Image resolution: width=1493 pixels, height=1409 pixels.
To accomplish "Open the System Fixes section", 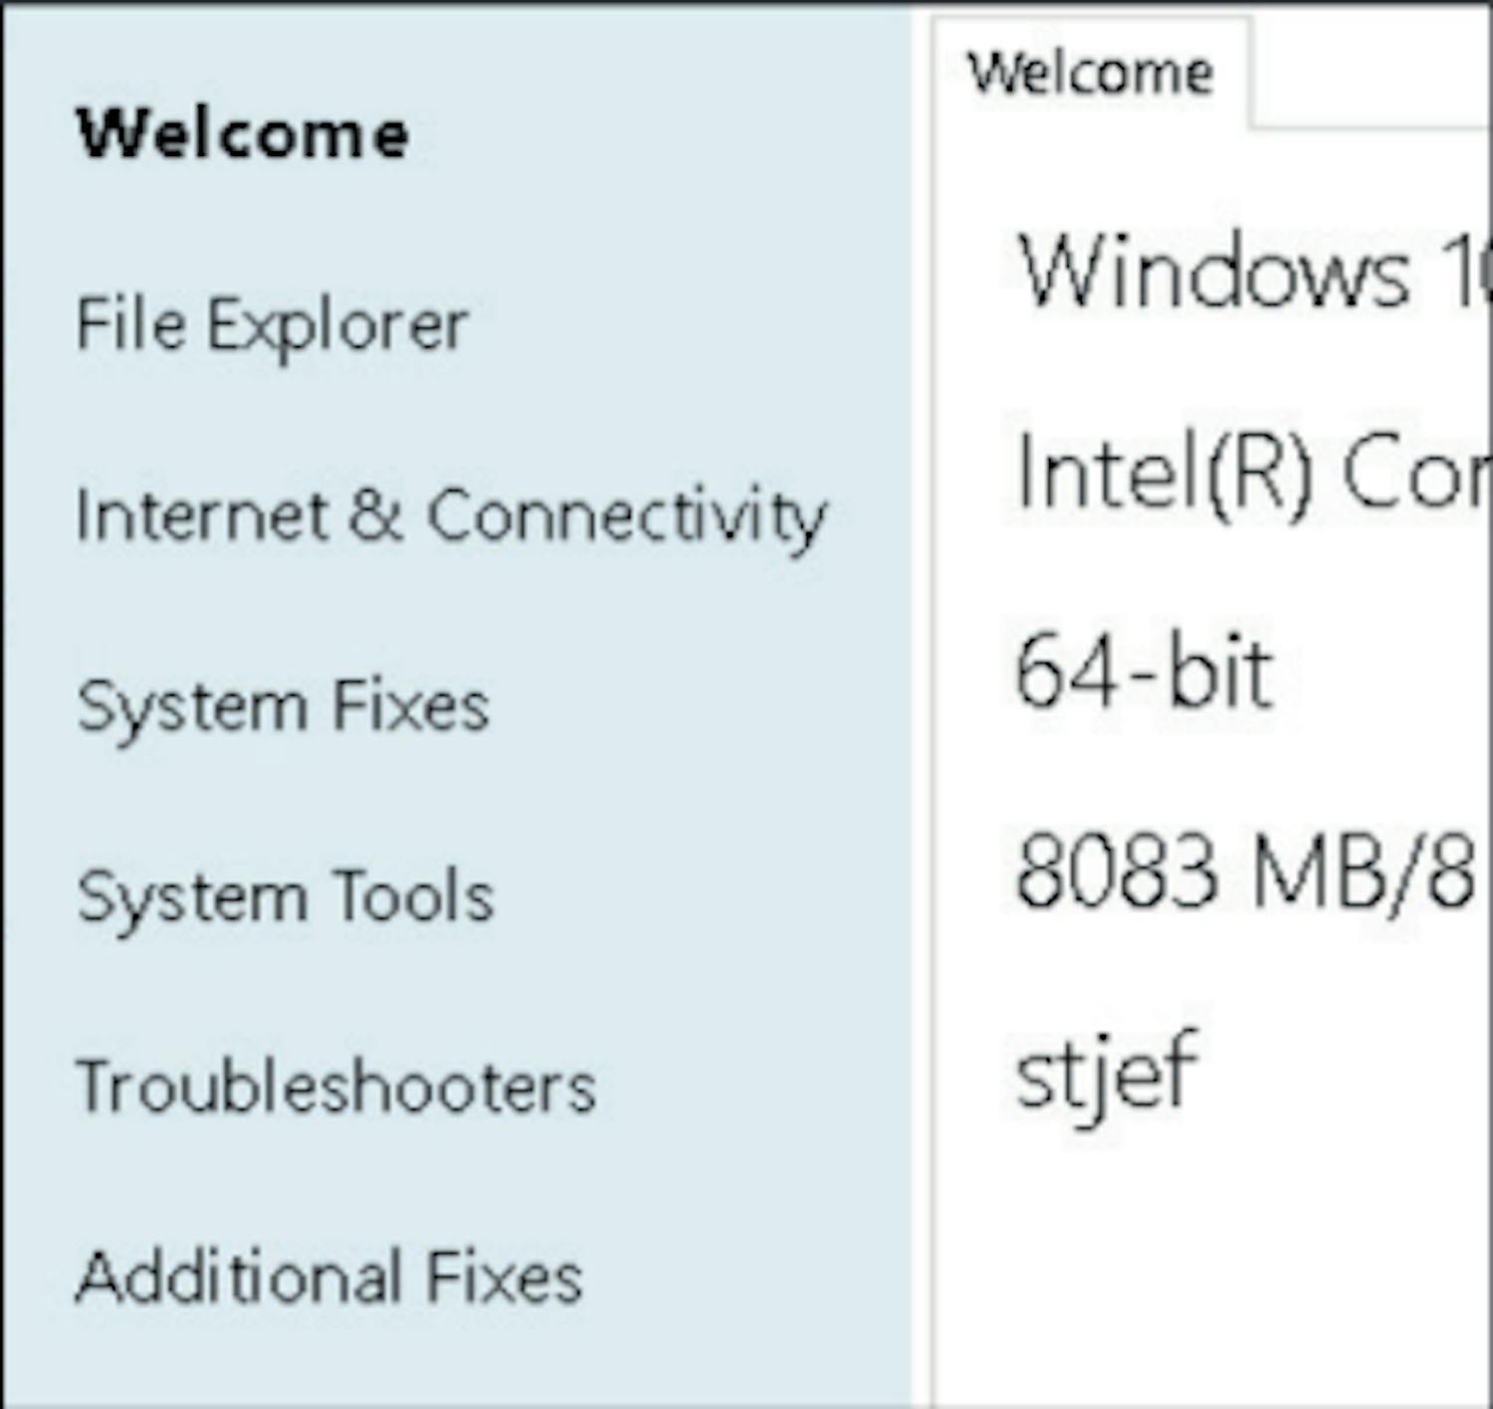I will 283,706.
